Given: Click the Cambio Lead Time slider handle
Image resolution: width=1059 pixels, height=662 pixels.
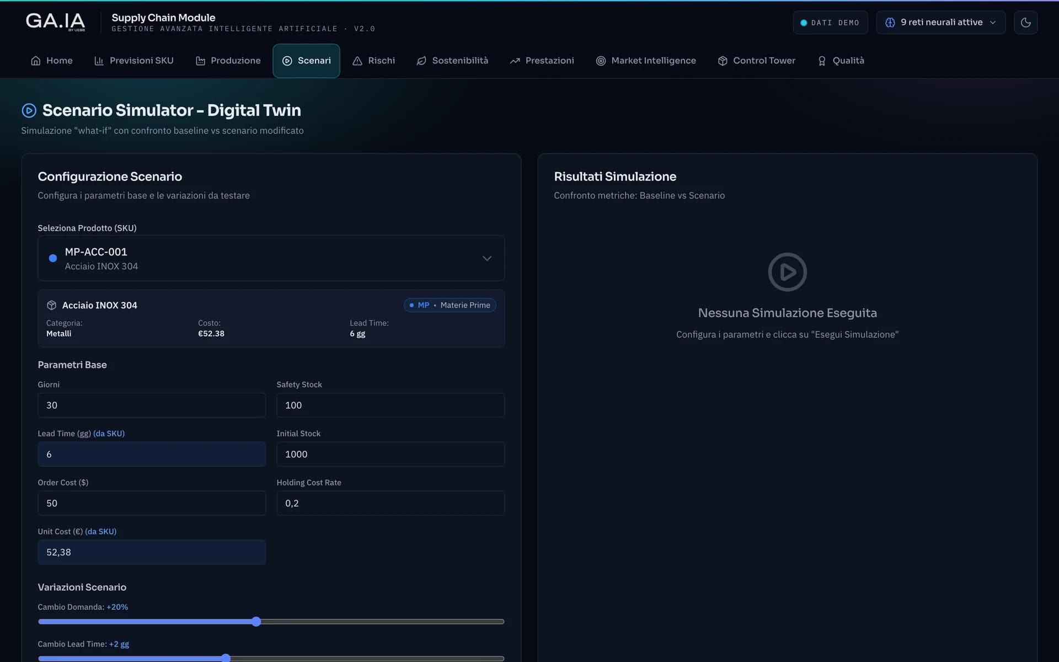Looking at the screenshot, I should 226,658.
